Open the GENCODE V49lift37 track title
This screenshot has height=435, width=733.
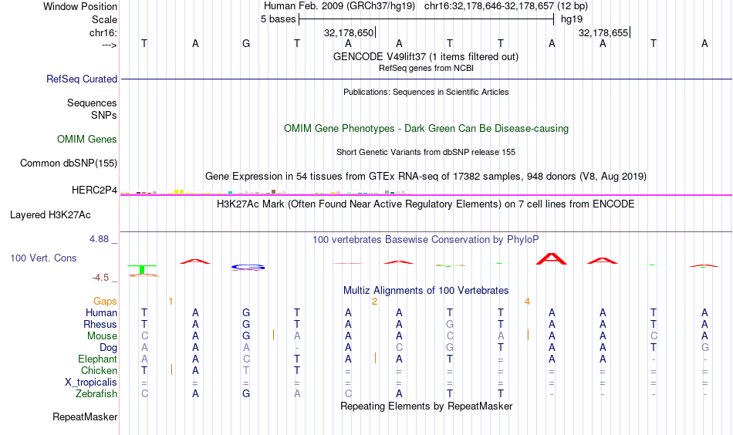pos(426,56)
